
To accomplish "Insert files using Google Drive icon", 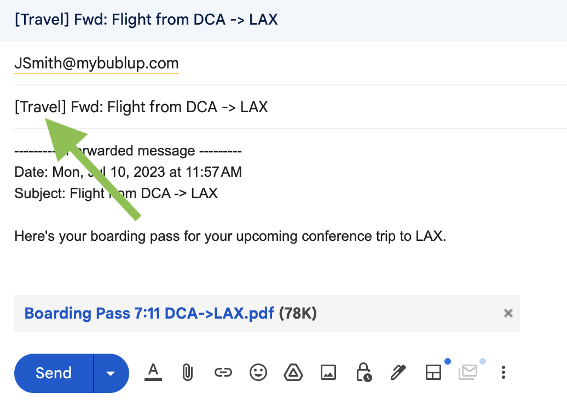I will click(x=293, y=373).
